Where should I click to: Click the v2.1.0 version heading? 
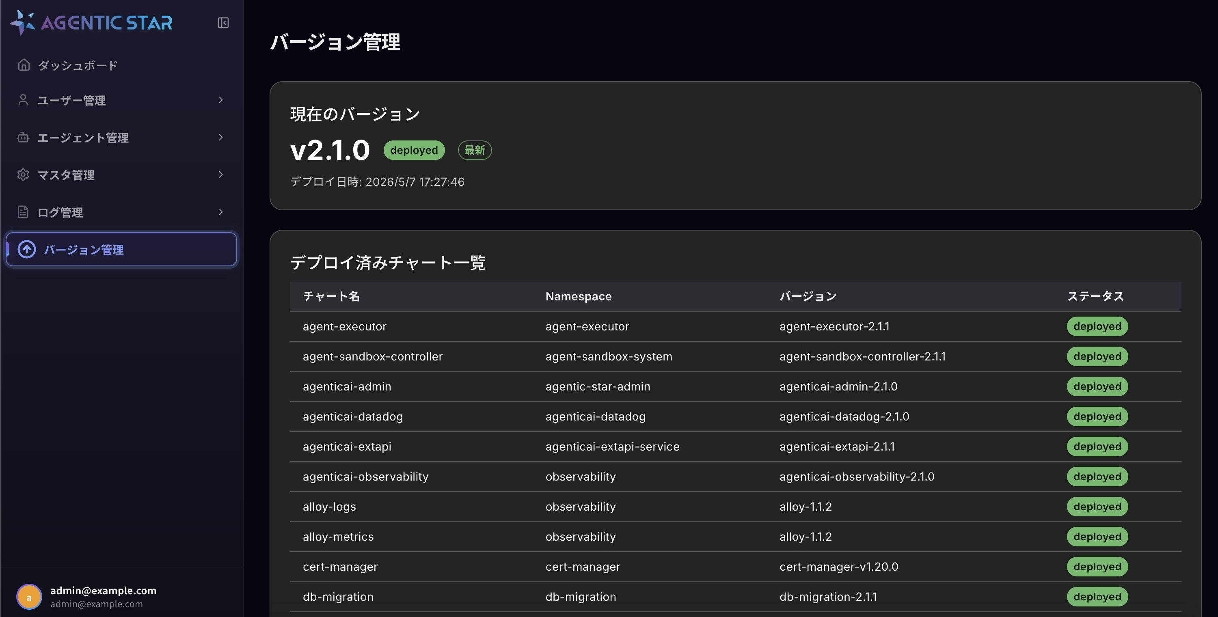click(330, 150)
